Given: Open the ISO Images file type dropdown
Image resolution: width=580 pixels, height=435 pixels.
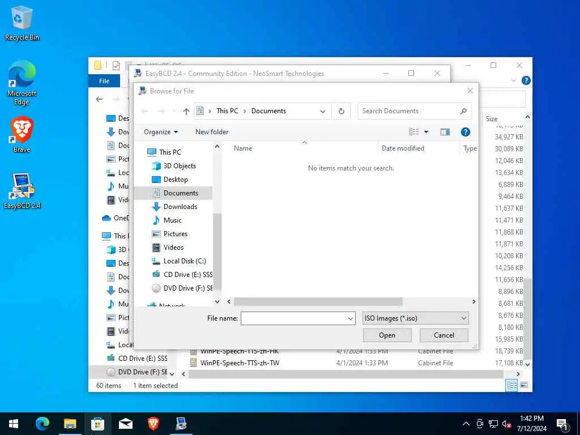Looking at the screenshot, I should coord(415,318).
